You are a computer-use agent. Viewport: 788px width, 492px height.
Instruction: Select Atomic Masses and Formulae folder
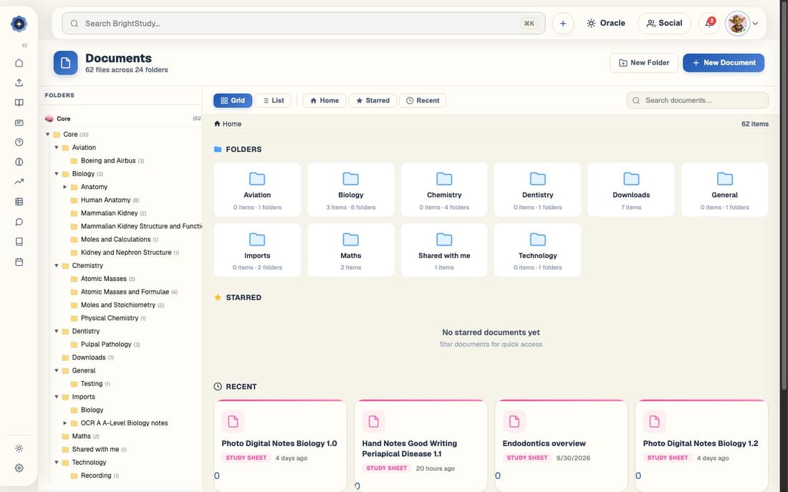(124, 291)
